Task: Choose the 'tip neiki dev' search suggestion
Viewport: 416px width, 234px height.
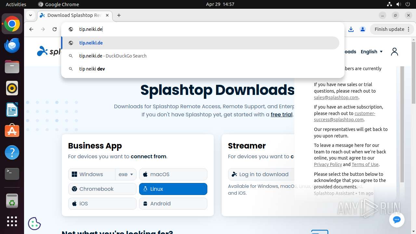Action: (x=200, y=69)
